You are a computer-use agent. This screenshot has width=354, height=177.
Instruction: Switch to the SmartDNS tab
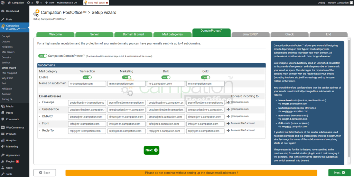[251, 34]
